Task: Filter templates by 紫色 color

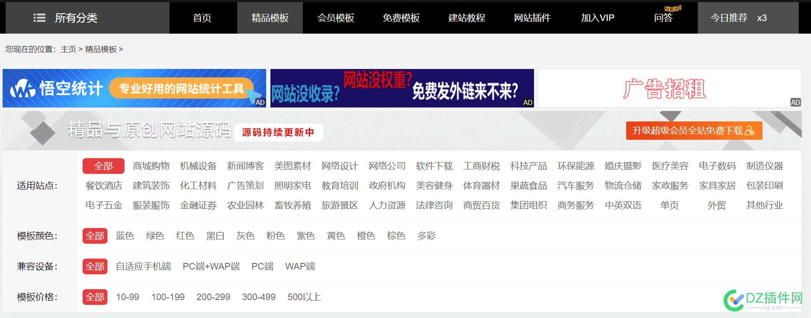Action: (x=306, y=236)
